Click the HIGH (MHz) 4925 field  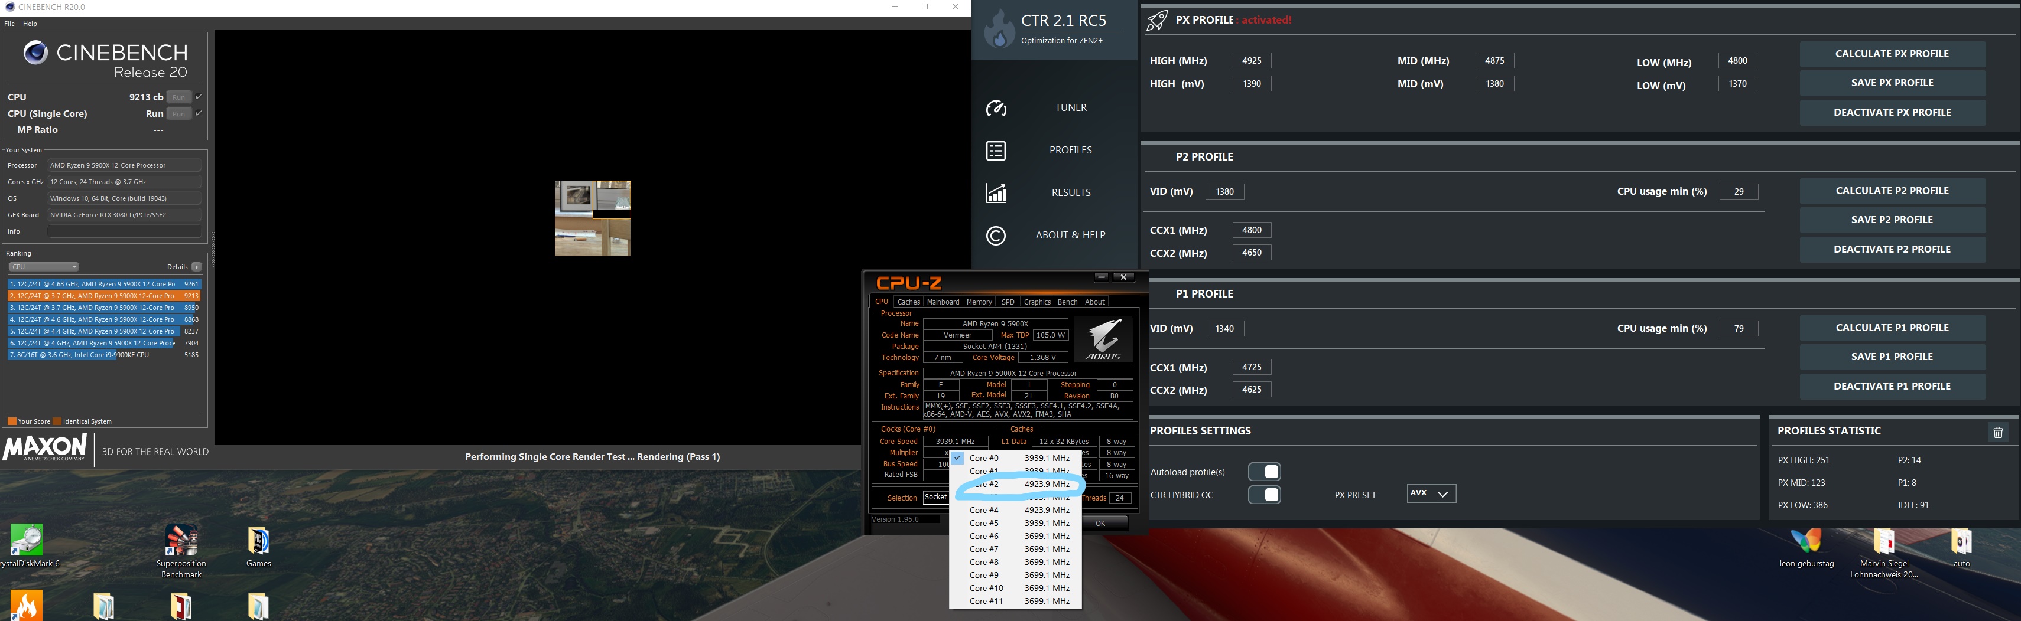click(1252, 61)
